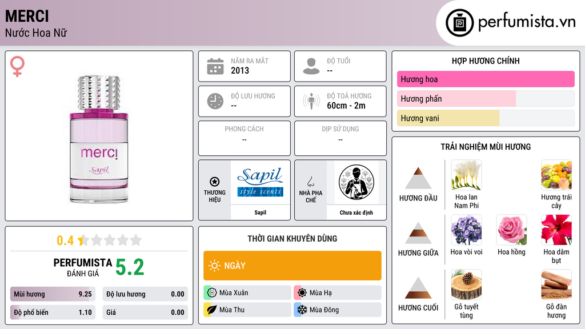Select the Hoa hồng note image
Viewport: 585px width, 329px height.
(511, 230)
